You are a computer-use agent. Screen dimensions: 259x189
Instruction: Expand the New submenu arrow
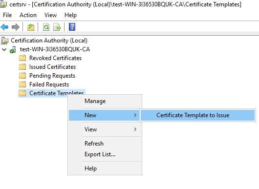pyautogui.click(x=135, y=115)
